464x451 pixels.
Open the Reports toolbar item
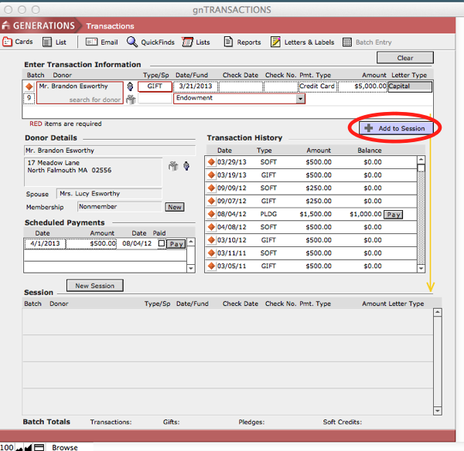click(x=229, y=42)
